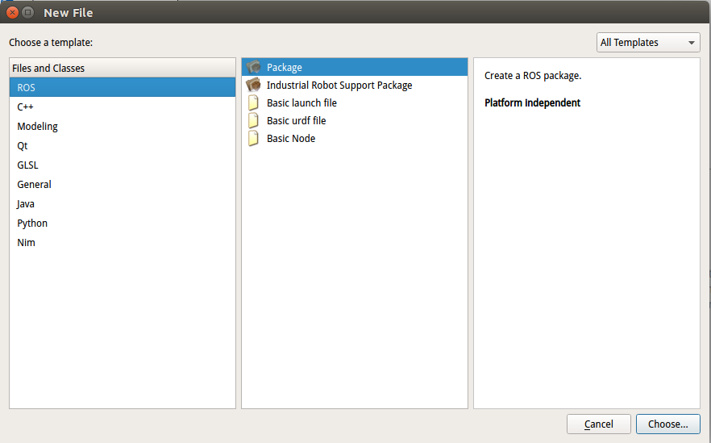Click the Basic launch file document icon

(253, 103)
